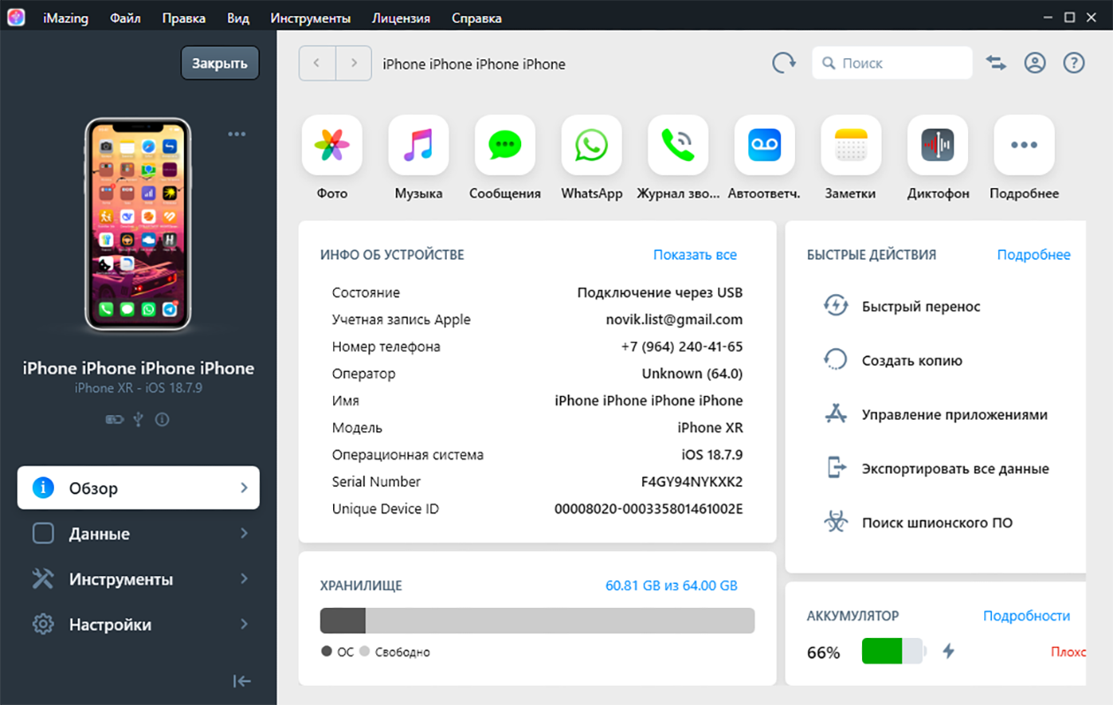Open the Файл menu
1113x705 pixels.
pos(125,19)
